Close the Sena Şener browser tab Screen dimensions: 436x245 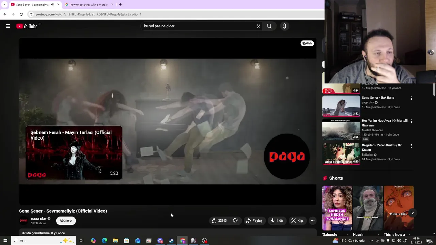pyautogui.click(x=58, y=5)
